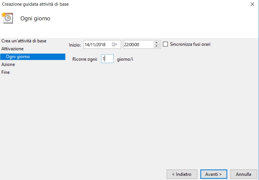Viewport: 259px width, 180px height.
Task: Select the highlighted Ogni giorno step
Action: (x=33, y=57)
